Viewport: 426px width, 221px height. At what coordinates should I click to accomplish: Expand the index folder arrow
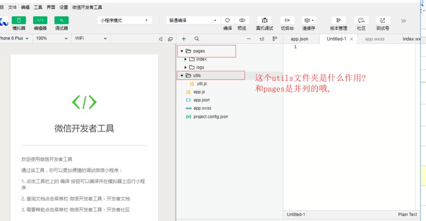pos(185,59)
